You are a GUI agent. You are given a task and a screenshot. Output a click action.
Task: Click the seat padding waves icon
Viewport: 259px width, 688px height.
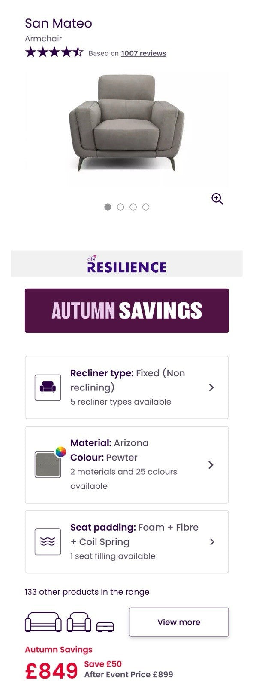[x=48, y=542]
